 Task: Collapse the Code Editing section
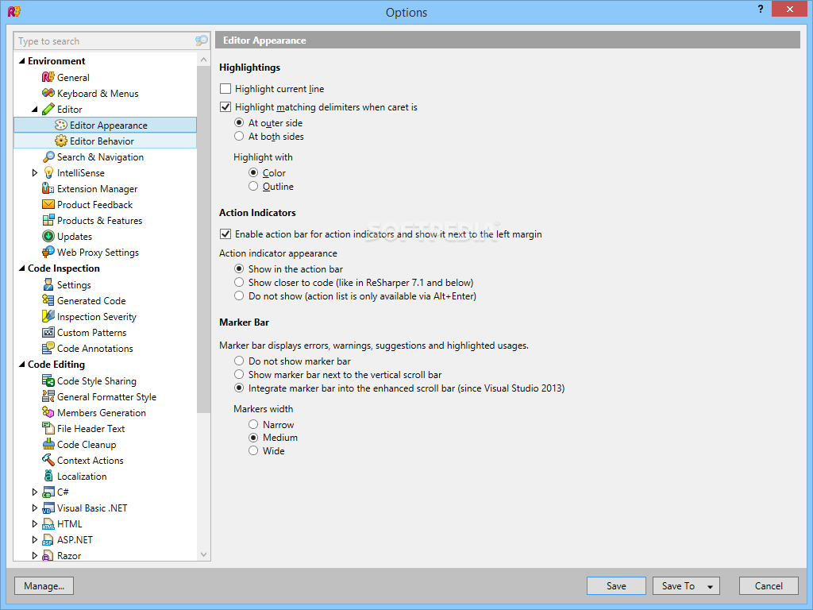21,365
